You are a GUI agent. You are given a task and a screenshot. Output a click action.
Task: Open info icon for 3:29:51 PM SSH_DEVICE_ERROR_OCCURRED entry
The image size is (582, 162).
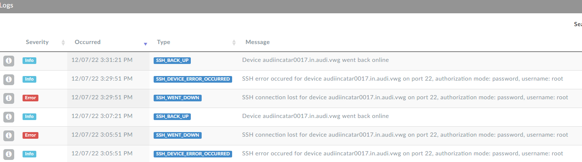coord(9,79)
